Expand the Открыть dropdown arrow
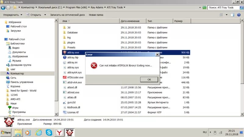This screenshot has width=244, height=137. 45,15
